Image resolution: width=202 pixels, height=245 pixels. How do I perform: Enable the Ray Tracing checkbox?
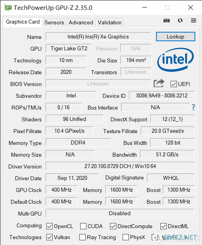tap(83, 237)
